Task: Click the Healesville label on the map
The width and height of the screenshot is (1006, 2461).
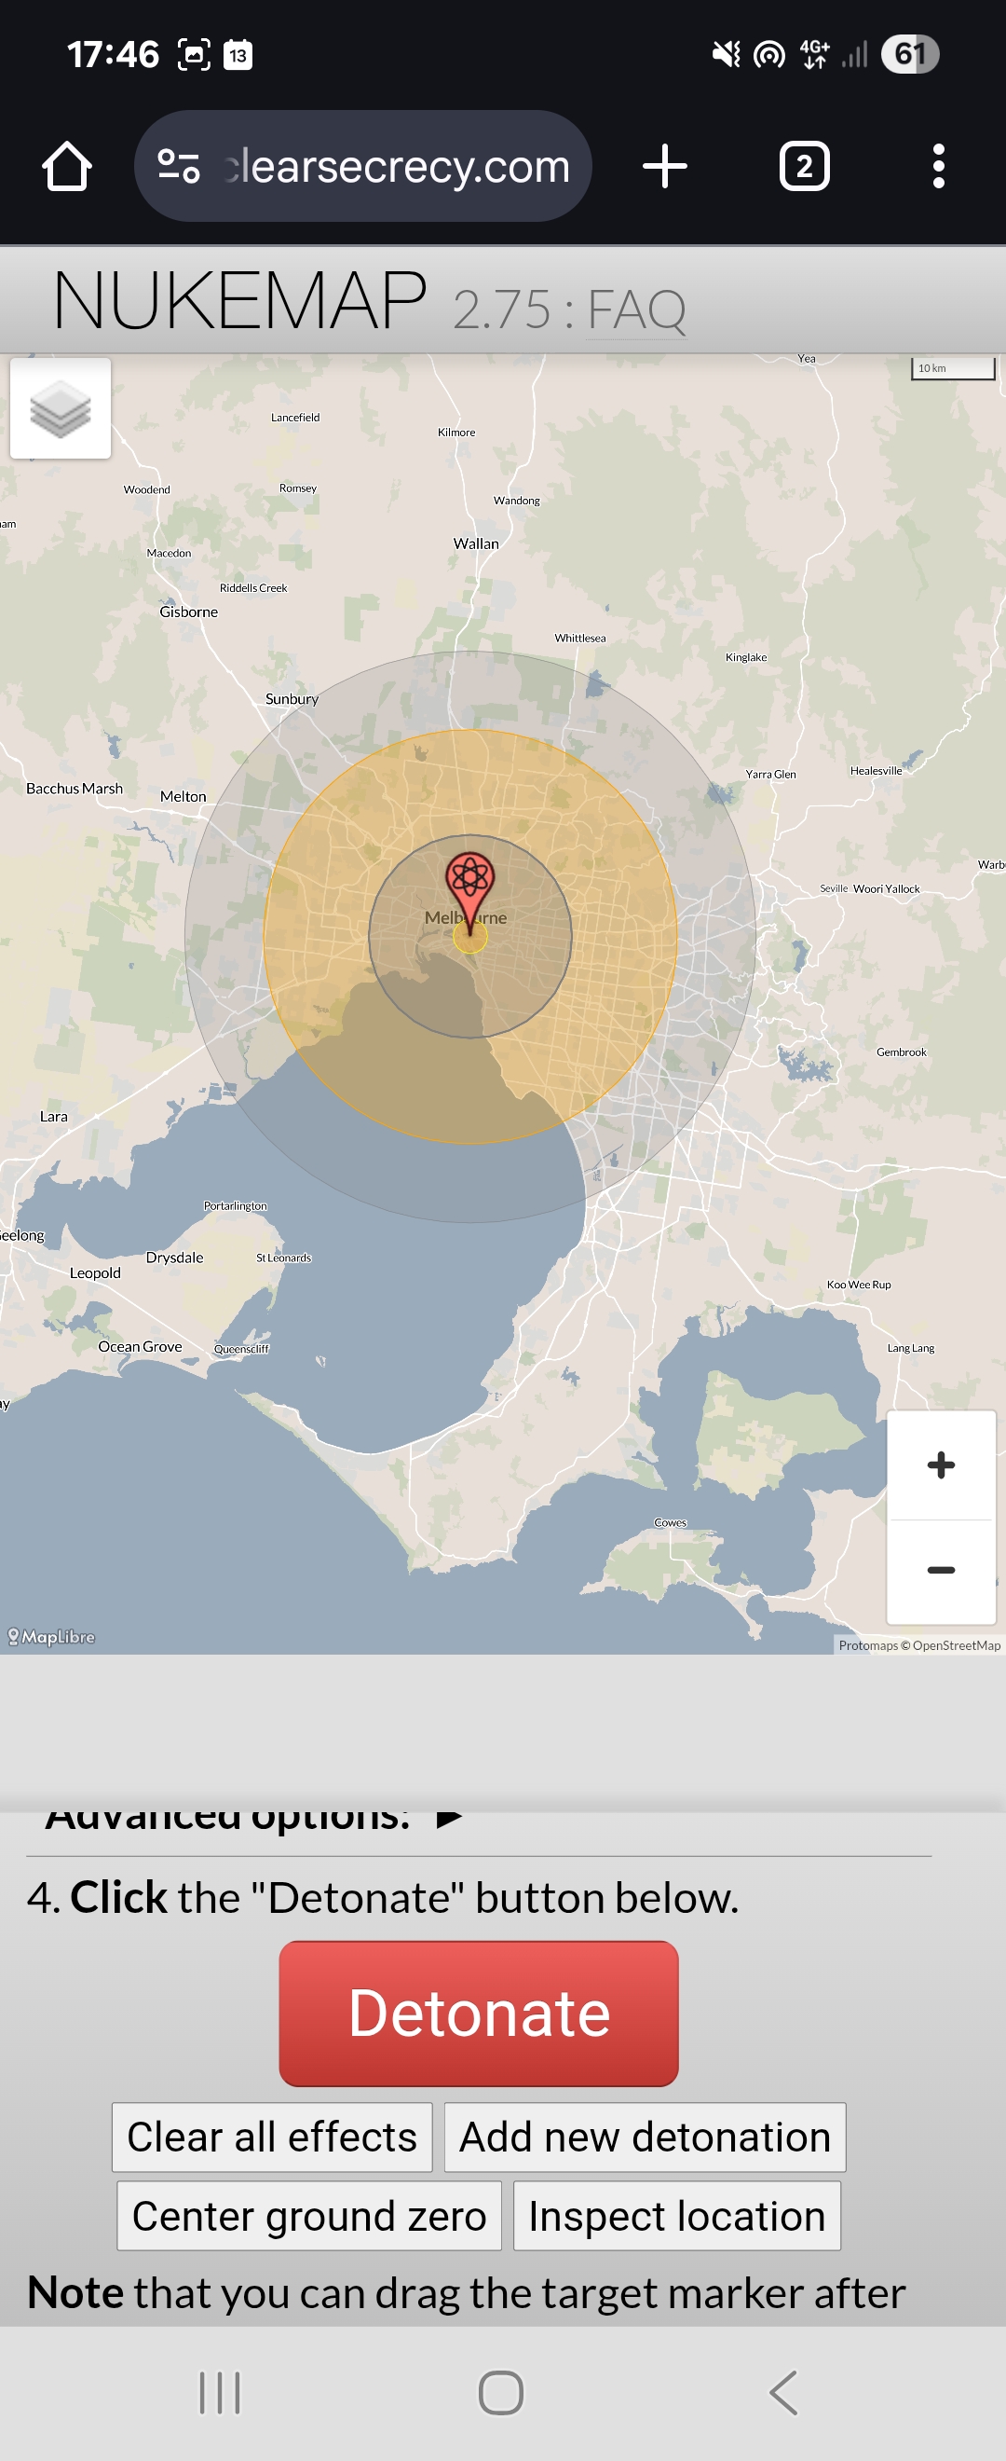Action: [877, 771]
